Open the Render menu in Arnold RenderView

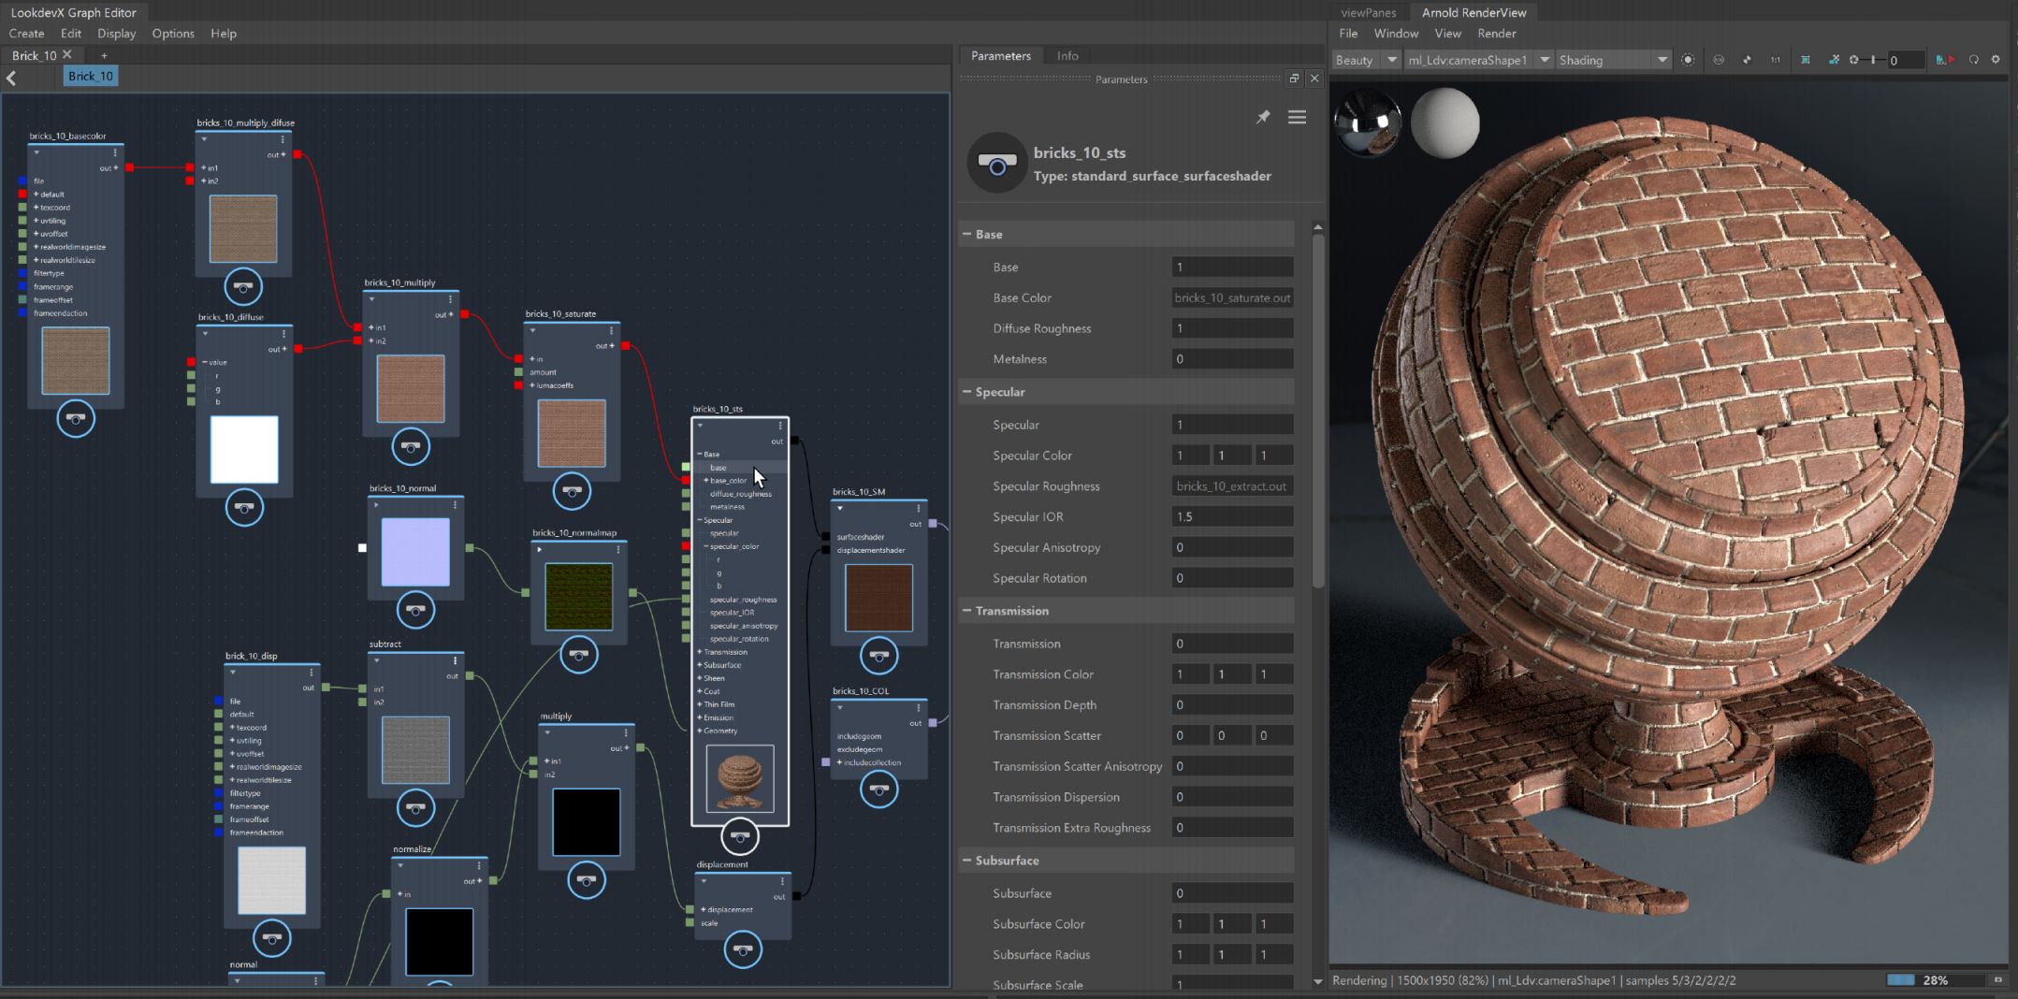tap(1495, 34)
